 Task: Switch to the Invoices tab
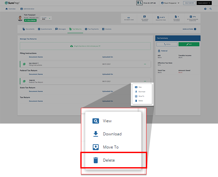[107, 29]
